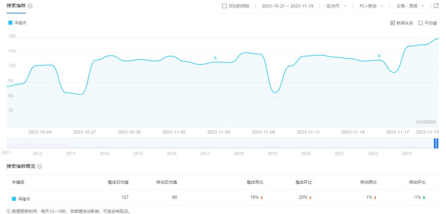
Task: Click the 整体日均值 column header
Action: 118,182
